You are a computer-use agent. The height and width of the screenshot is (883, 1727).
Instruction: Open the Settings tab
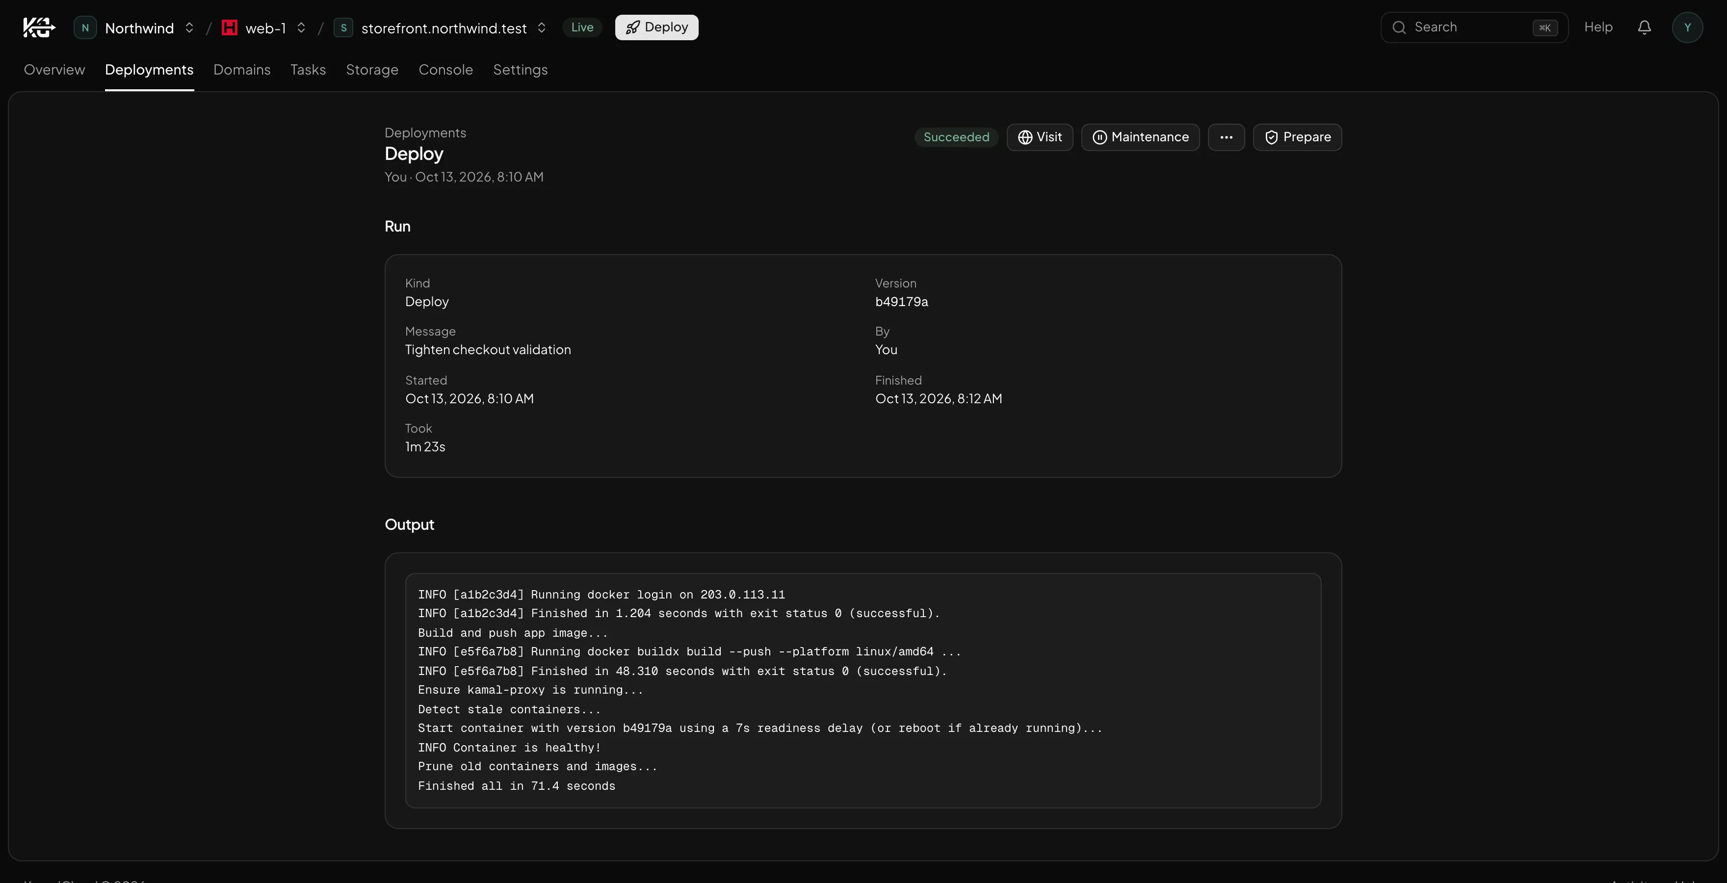pyautogui.click(x=520, y=70)
